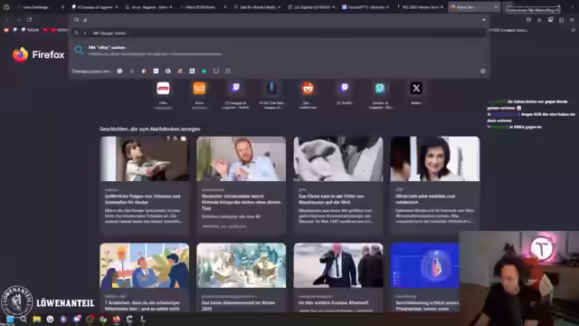Open the downloads icon in the Firefox toolbar
Image resolution: width=579 pixels, height=326 pixels.
(539, 20)
